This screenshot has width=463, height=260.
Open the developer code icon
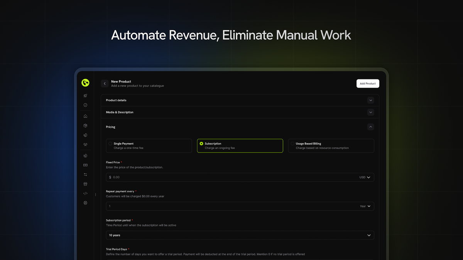click(85, 193)
